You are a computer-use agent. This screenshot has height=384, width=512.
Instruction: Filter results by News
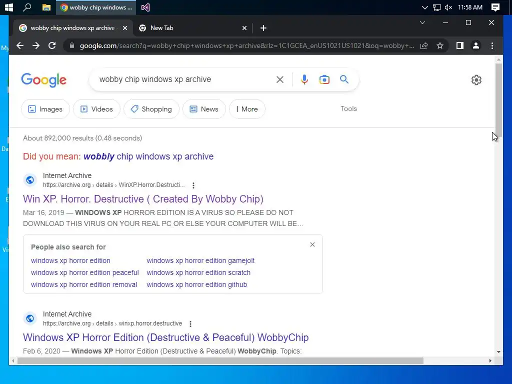204,109
